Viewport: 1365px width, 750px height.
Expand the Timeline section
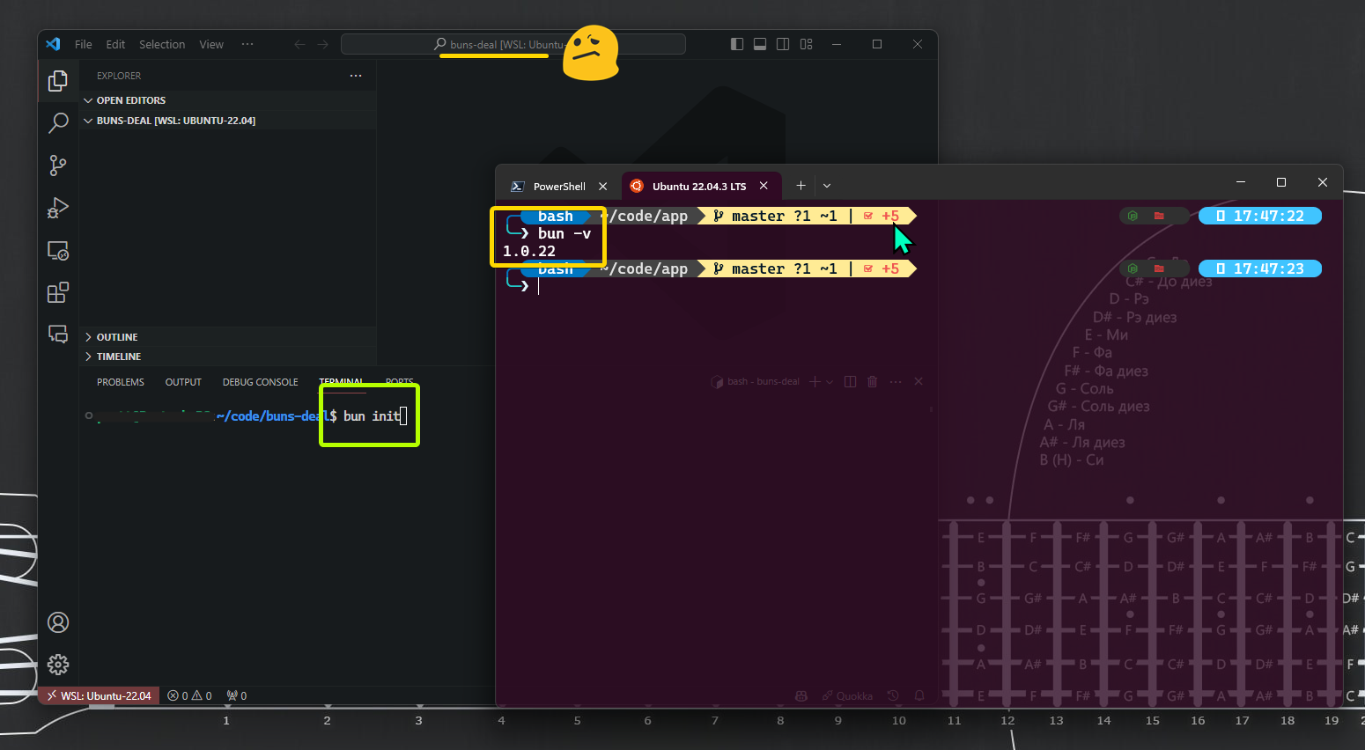pos(118,357)
